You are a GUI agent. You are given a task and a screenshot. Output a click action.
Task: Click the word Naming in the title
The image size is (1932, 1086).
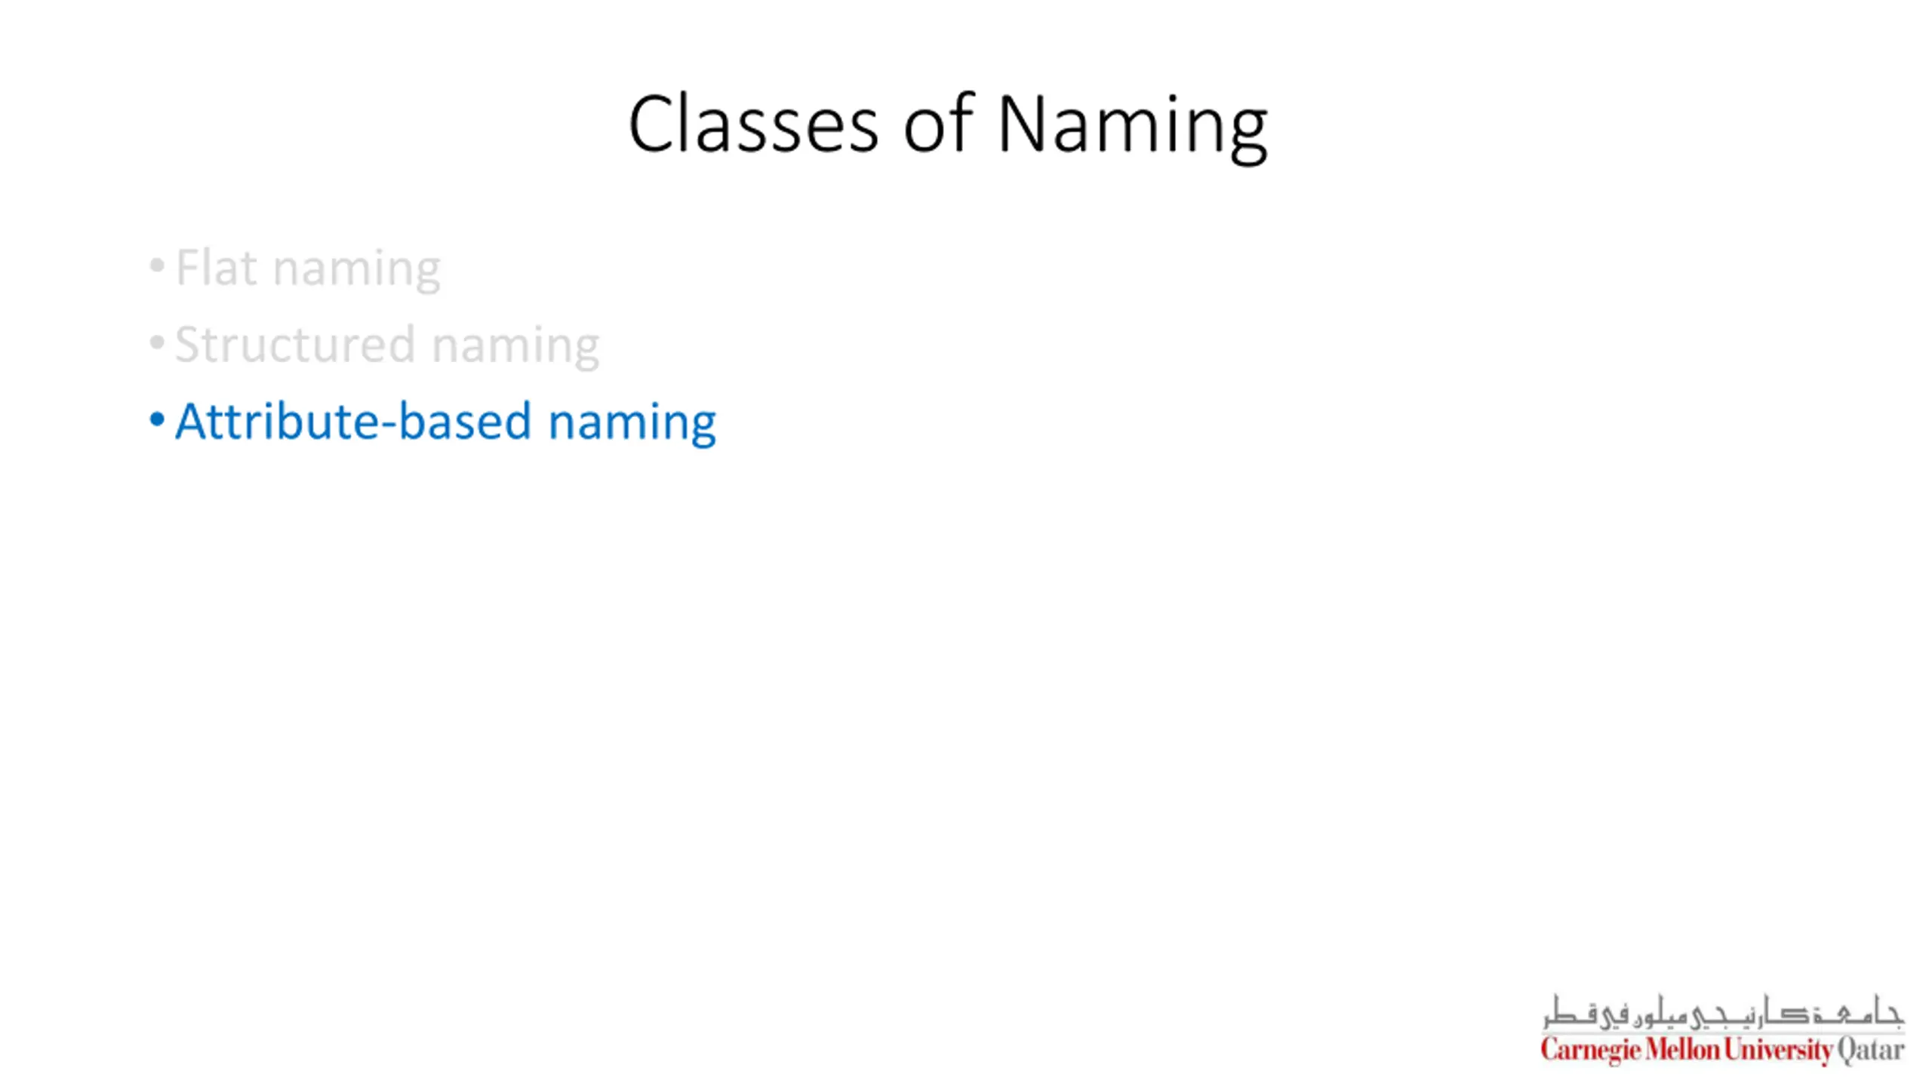click(1132, 124)
